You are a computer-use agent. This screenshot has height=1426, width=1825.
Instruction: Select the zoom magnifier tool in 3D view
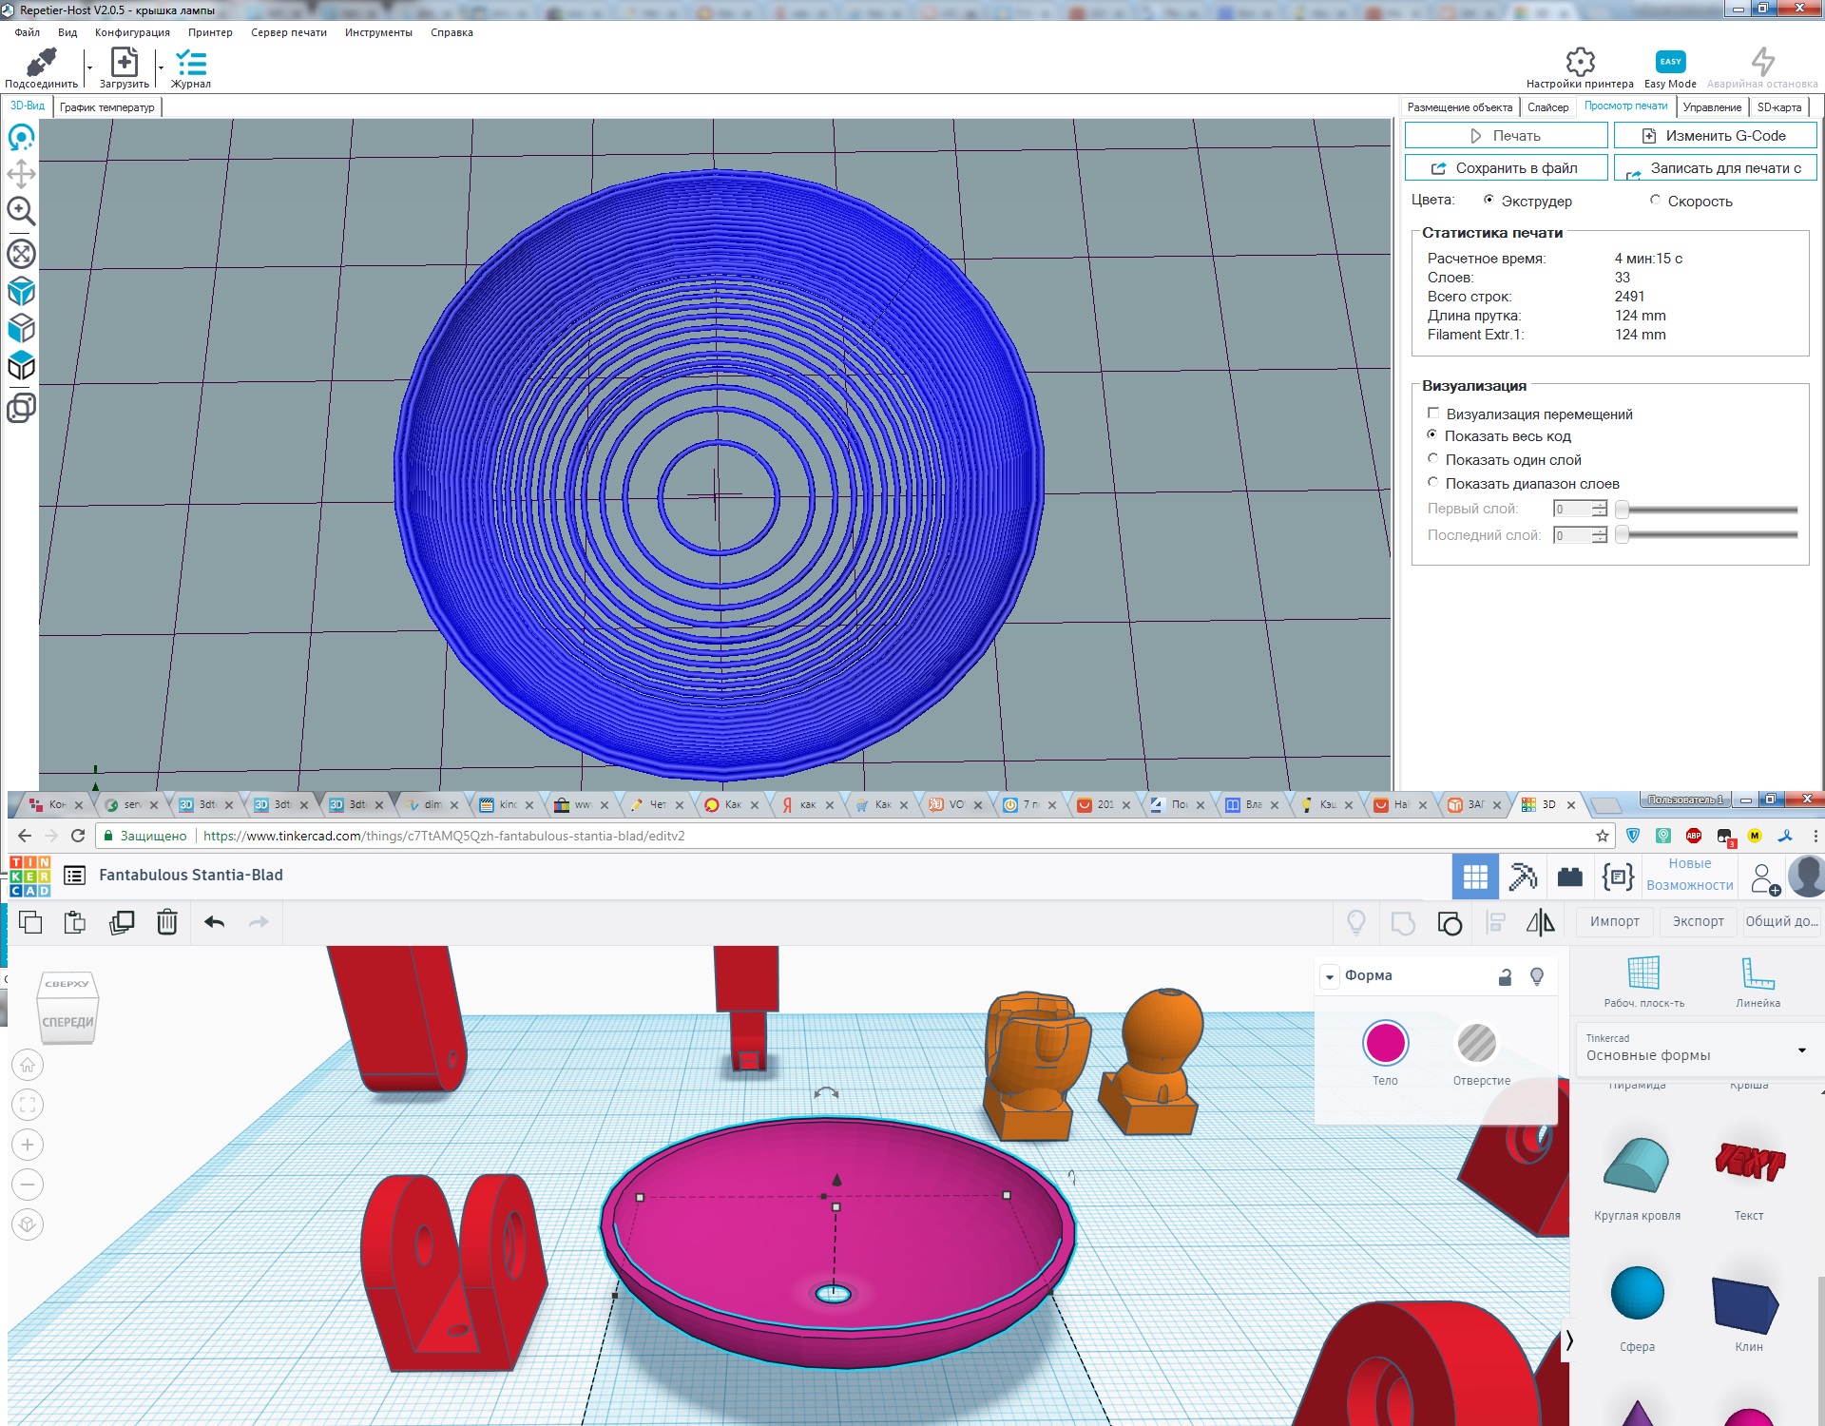click(21, 211)
